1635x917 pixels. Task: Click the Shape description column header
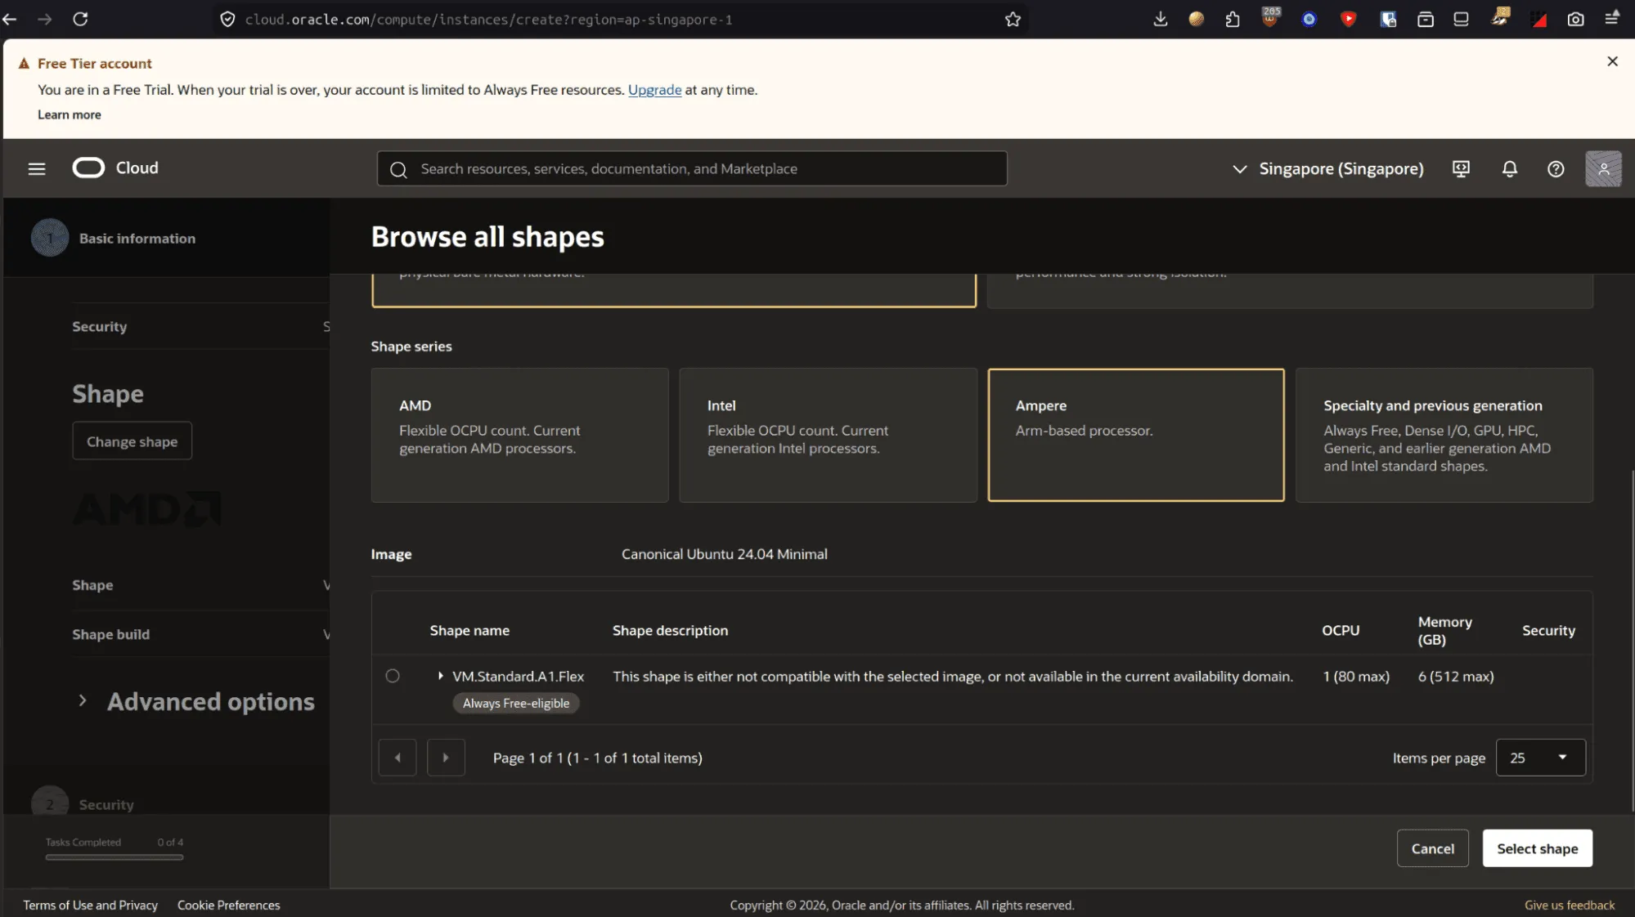(x=670, y=630)
